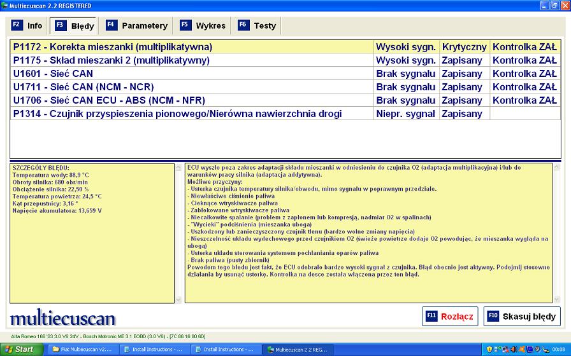Click the system clock 00:08
571x356 pixels.
(x=559, y=350)
